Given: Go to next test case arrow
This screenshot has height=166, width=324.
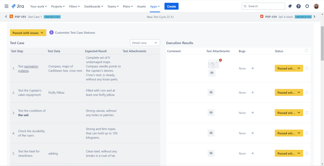Looking at the screenshot, I should (315, 17).
